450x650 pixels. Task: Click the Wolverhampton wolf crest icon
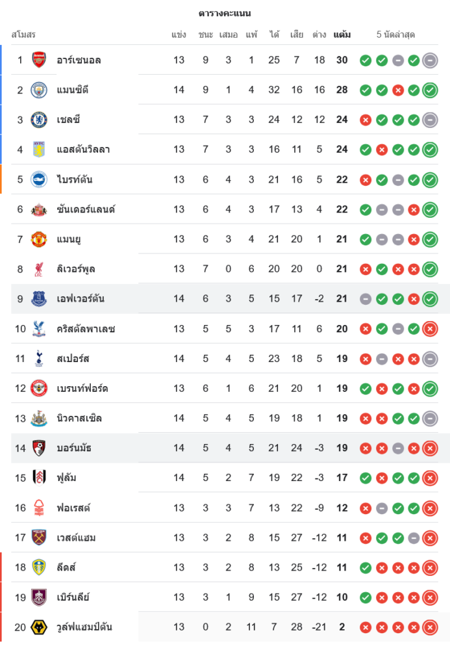(39, 627)
